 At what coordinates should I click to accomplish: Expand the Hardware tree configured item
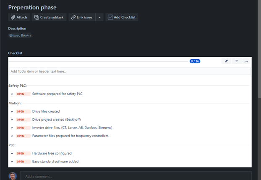click(x=12, y=154)
